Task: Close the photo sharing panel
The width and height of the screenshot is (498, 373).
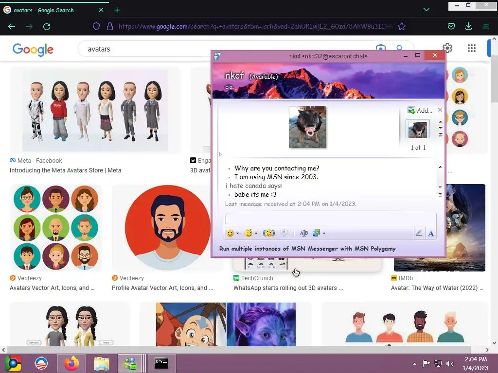Action: click(x=440, y=110)
